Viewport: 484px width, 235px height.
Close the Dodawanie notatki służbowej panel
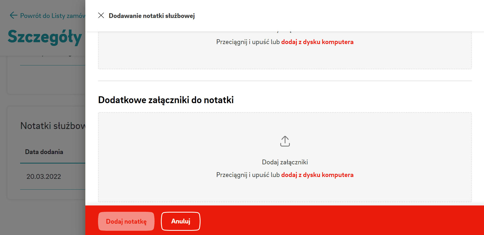(x=101, y=16)
